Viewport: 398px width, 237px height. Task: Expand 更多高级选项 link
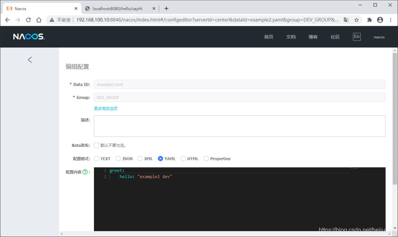106,109
